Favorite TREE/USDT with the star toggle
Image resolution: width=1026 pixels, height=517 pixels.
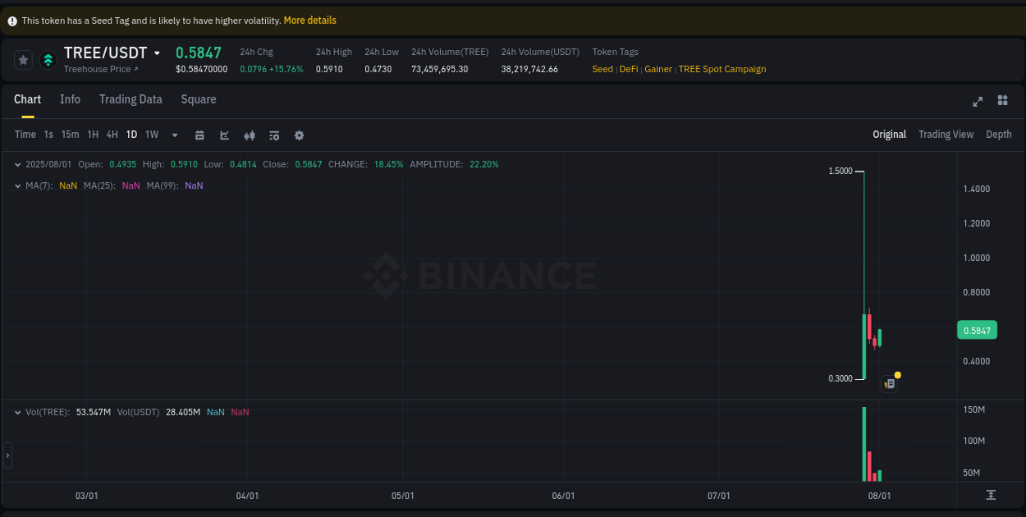23,60
